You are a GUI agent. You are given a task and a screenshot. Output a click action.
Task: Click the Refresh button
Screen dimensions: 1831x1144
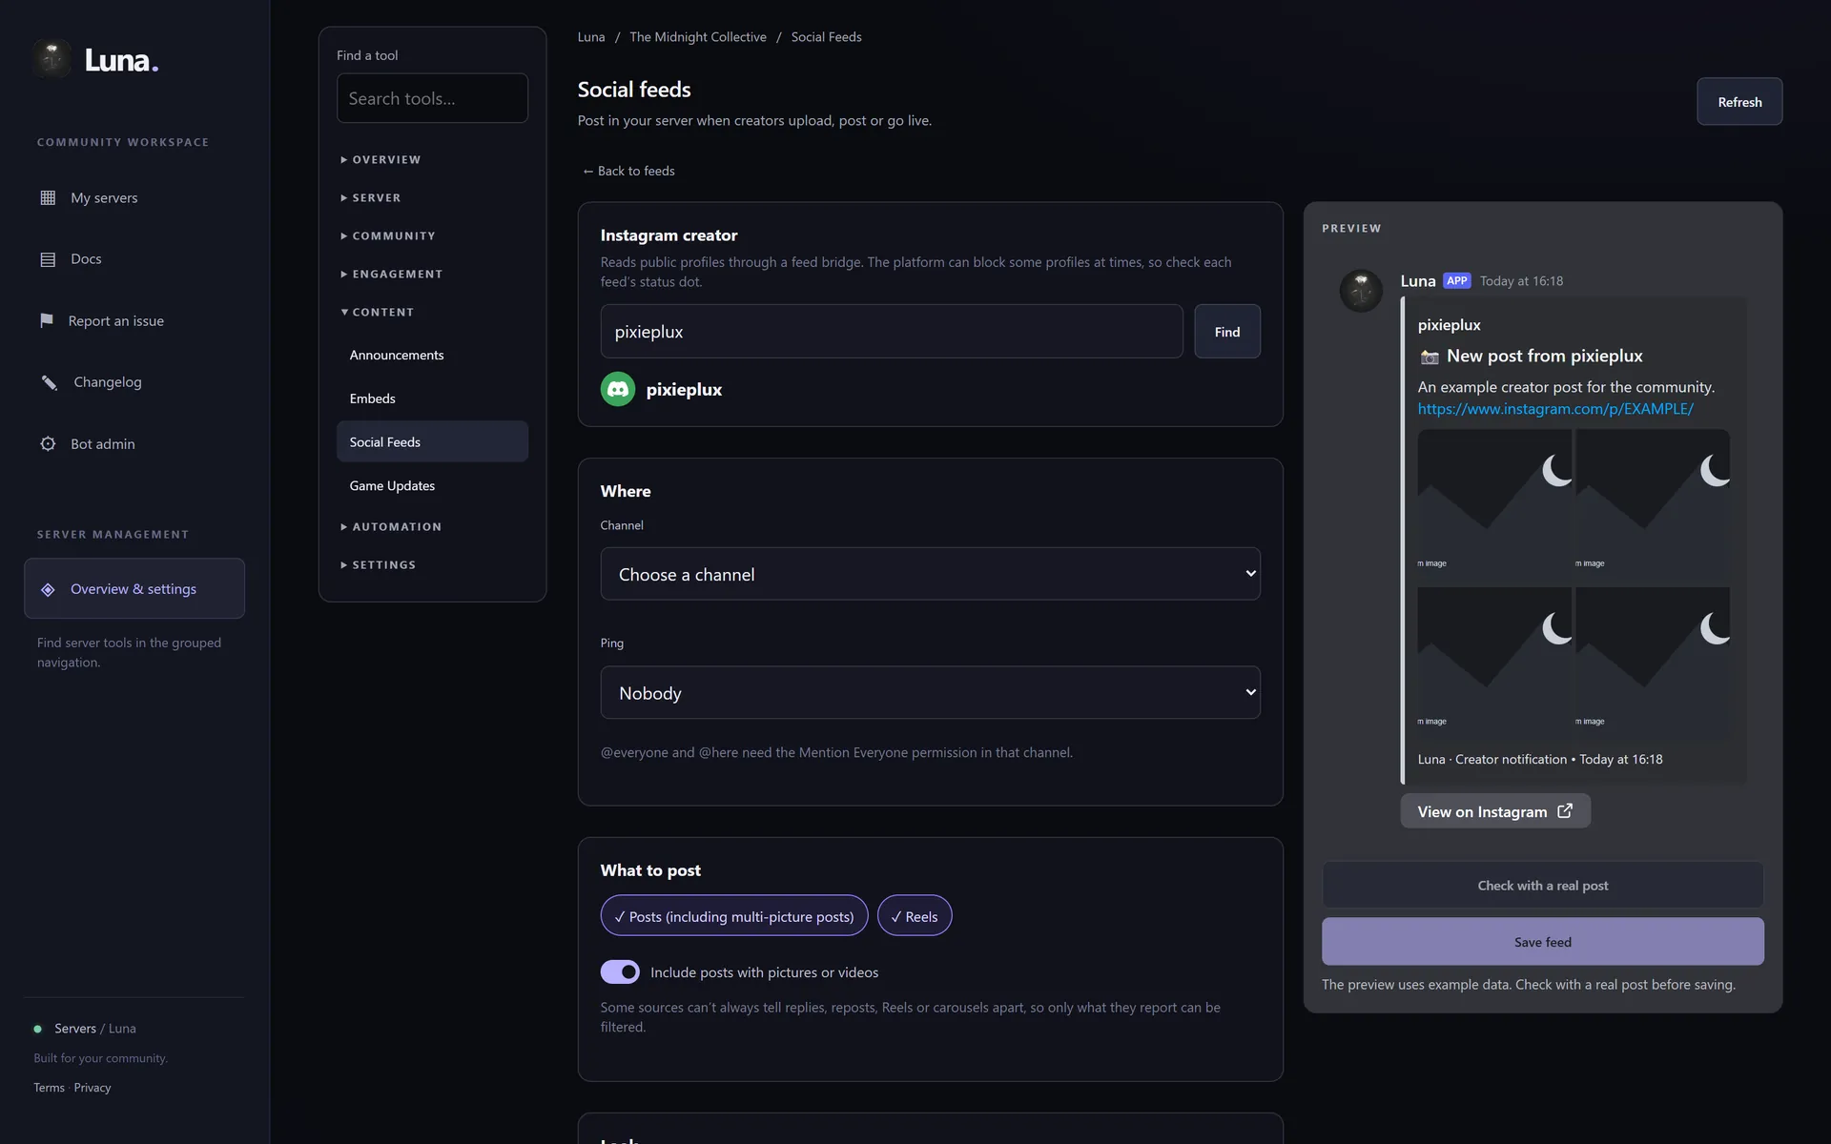1739,101
